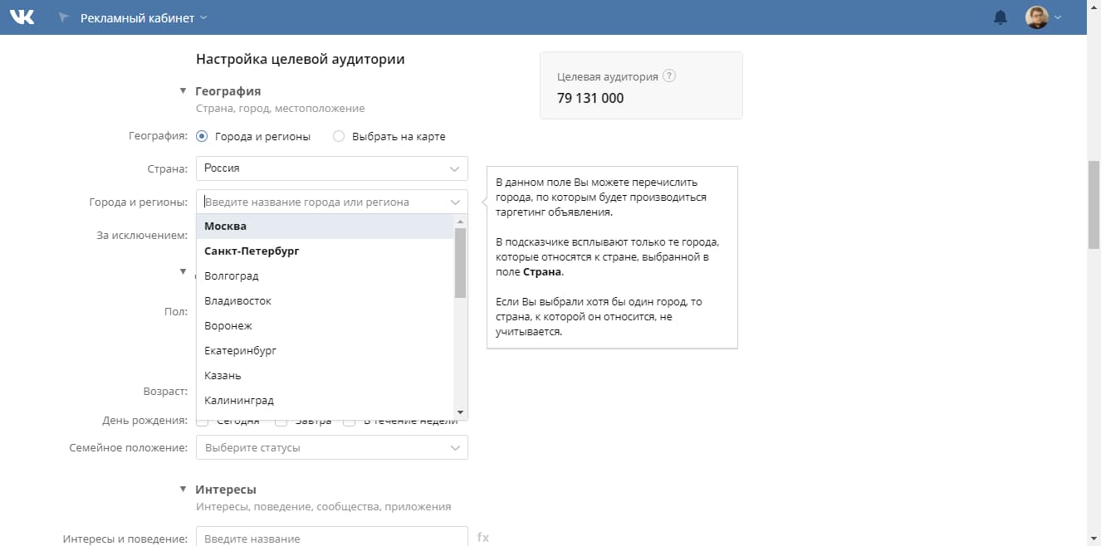The width and height of the screenshot is (1101, 546).
Task: Select the Города и регионы radio button
Action: coord(202,136)
